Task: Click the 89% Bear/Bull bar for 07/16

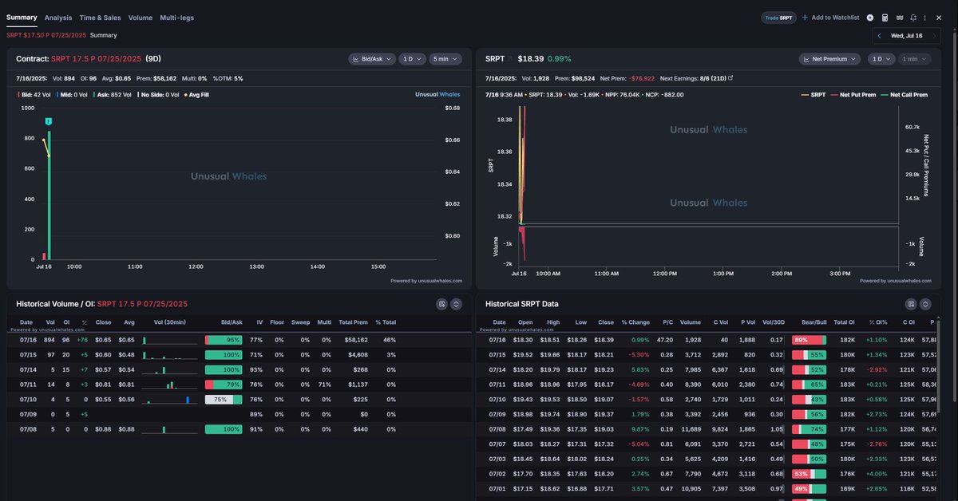Action: pyautogui.click(x=808, y=340)
